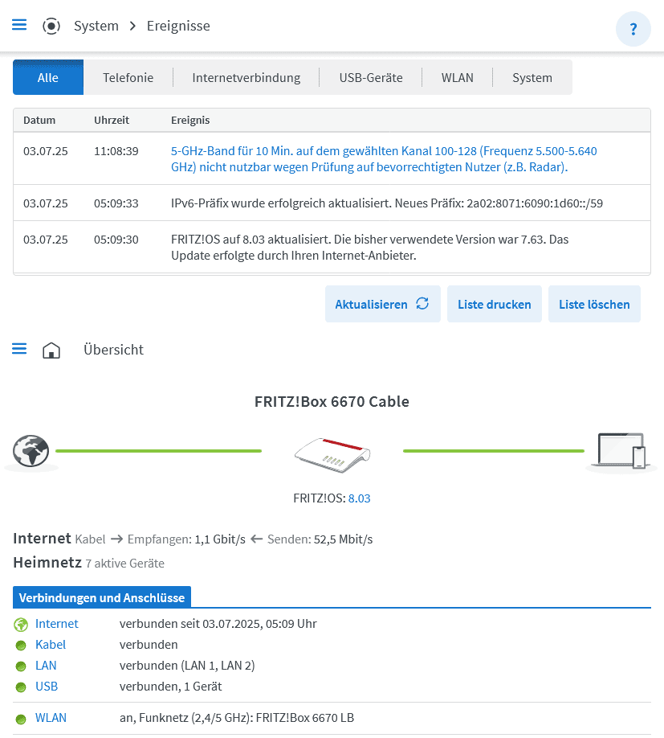
Task: Click Ereignisse in the breadcrumb
Action: pos(178,26)
